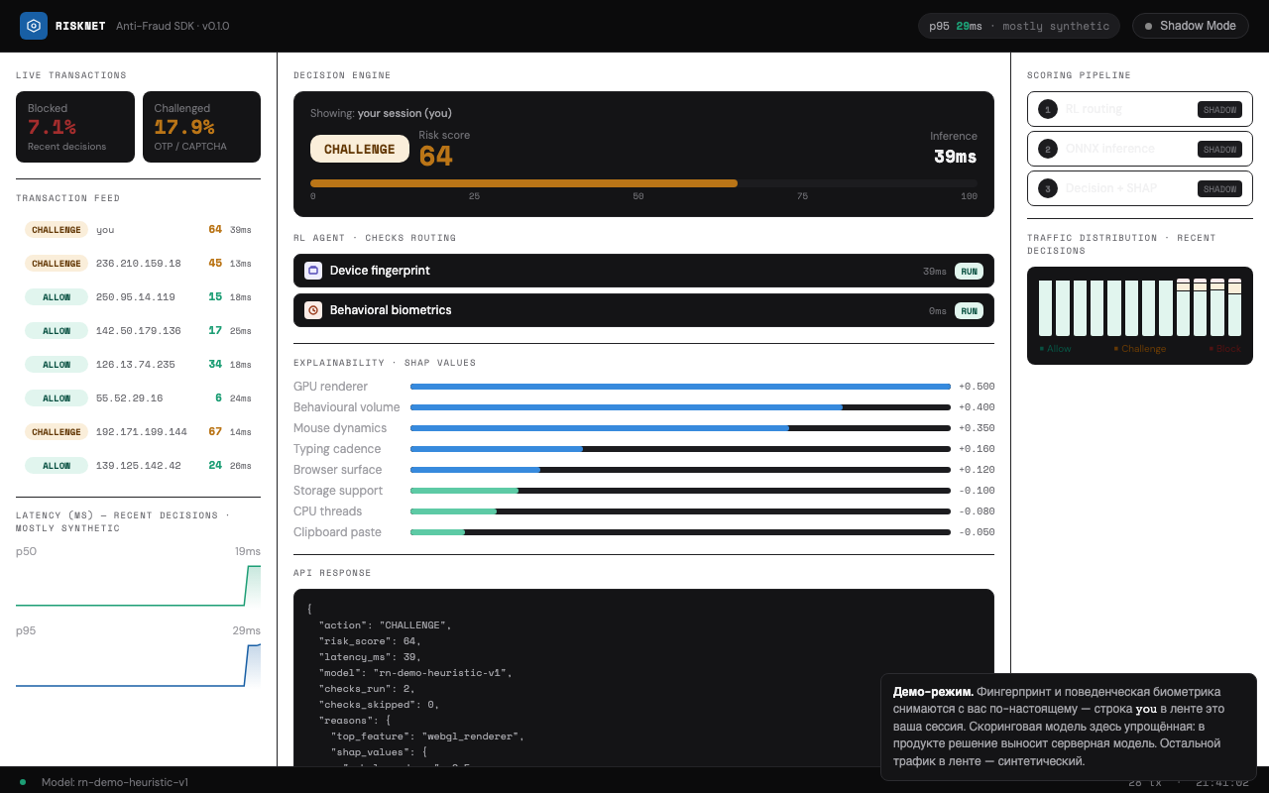Click the inference time 39ms value

click(956, 157)
